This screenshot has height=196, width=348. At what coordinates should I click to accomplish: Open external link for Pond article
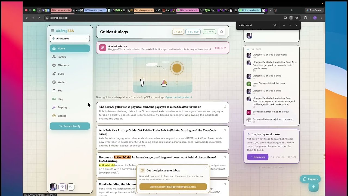(x=225, y=184)
